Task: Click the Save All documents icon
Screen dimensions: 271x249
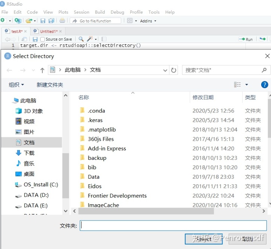Action: click(51, 21)
